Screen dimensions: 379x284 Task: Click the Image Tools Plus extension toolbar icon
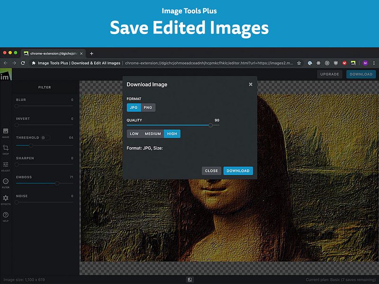353,63
